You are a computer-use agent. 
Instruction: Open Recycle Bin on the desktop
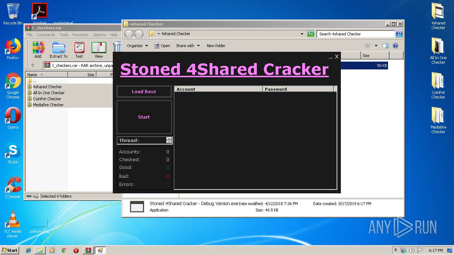click(13, 14)
